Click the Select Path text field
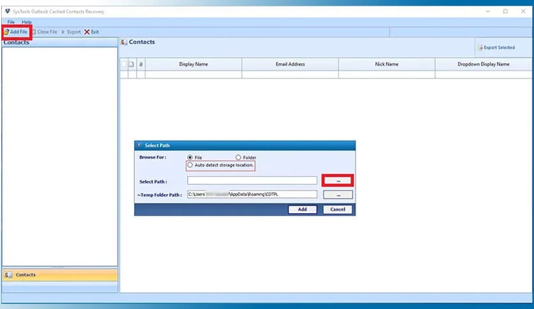Viewport: 534px width, 309px height. click(x=252, y=181)
